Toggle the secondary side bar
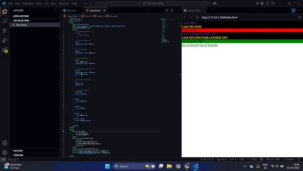This screenshot has width=303, height=171. pyautogui.click(x=273, y=3)
